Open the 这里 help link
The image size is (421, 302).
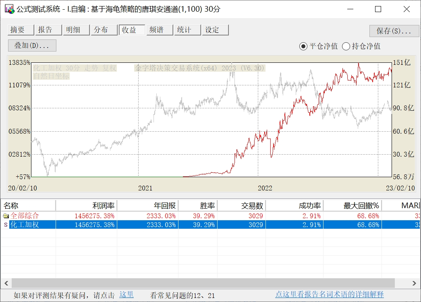click(x=126, y=295)
